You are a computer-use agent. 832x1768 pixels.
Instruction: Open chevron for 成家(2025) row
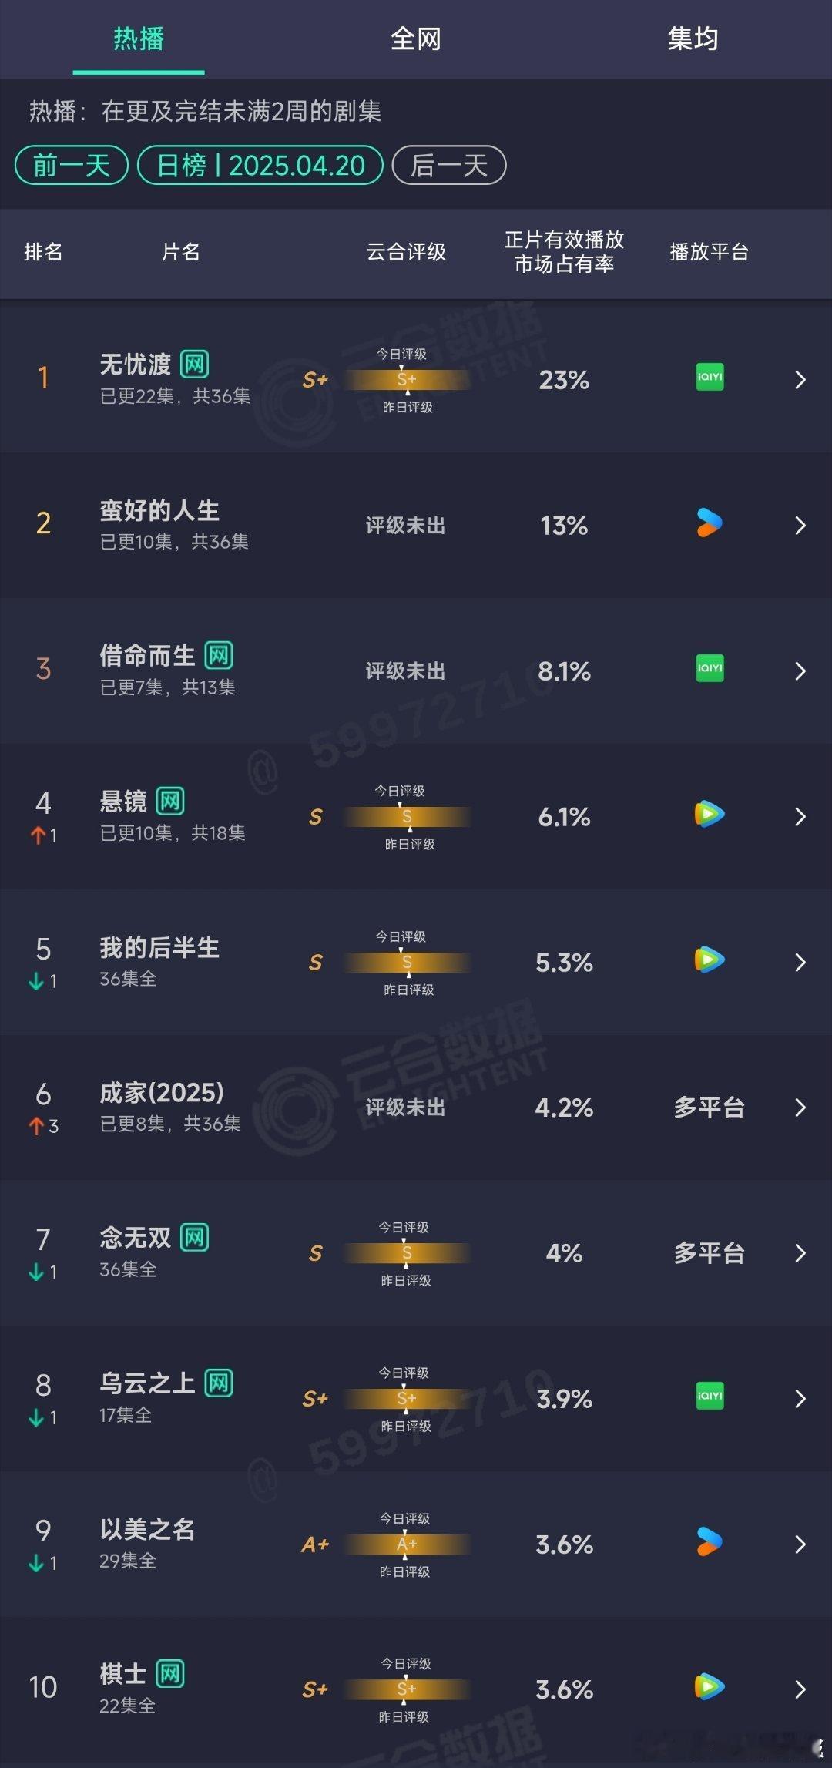tap(800, 1108)
